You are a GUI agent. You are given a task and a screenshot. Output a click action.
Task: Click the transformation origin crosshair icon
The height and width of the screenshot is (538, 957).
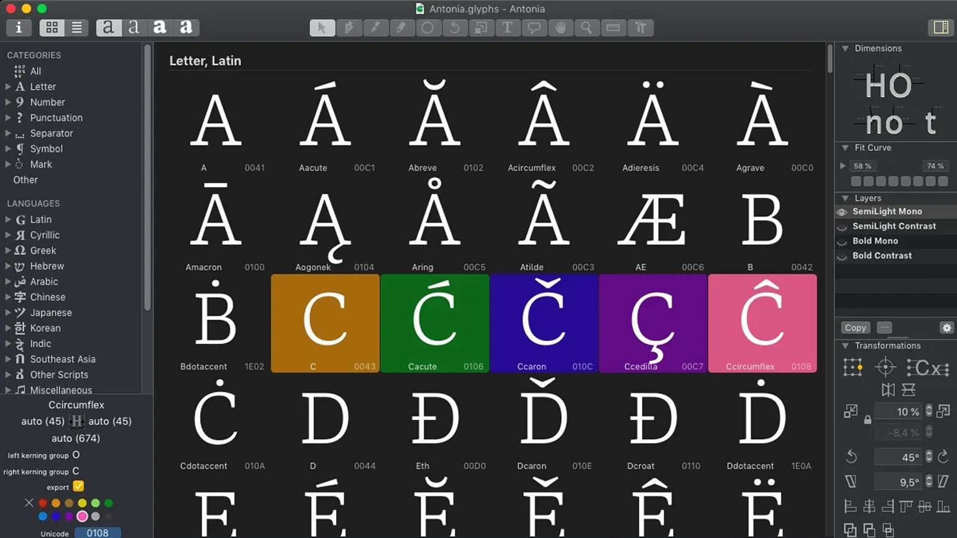pyautogui.click(x=885, y=367)
